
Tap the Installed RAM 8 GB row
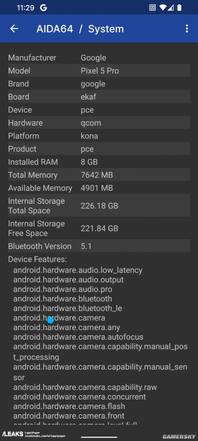pyautogui.click(x=99, y=162)
